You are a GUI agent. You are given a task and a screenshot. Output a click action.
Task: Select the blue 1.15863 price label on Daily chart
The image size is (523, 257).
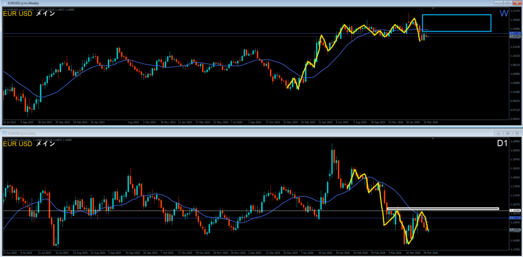click(x=515, y=218)
